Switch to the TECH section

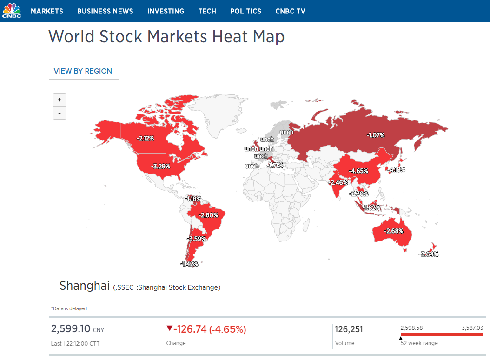pos(207,11)
